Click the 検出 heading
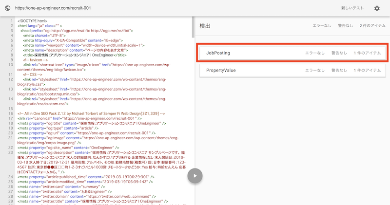This screenshot has height=205, width=390. (x=205, y=26)
